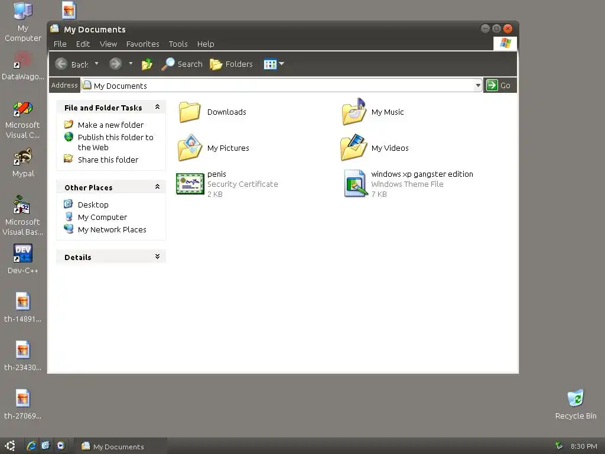The height and width of the screenshot is (454, 605).
Task: Click the Back arrow toolbar icon
Action: click(61, 64)
